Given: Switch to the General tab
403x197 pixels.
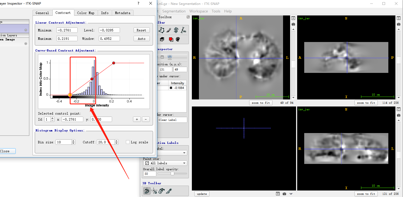Looking at the screenshot, I should pyautogui.click(x=42, y=13).
